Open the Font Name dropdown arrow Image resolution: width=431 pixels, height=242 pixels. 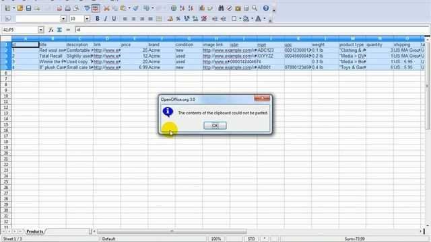pos(63,19)
